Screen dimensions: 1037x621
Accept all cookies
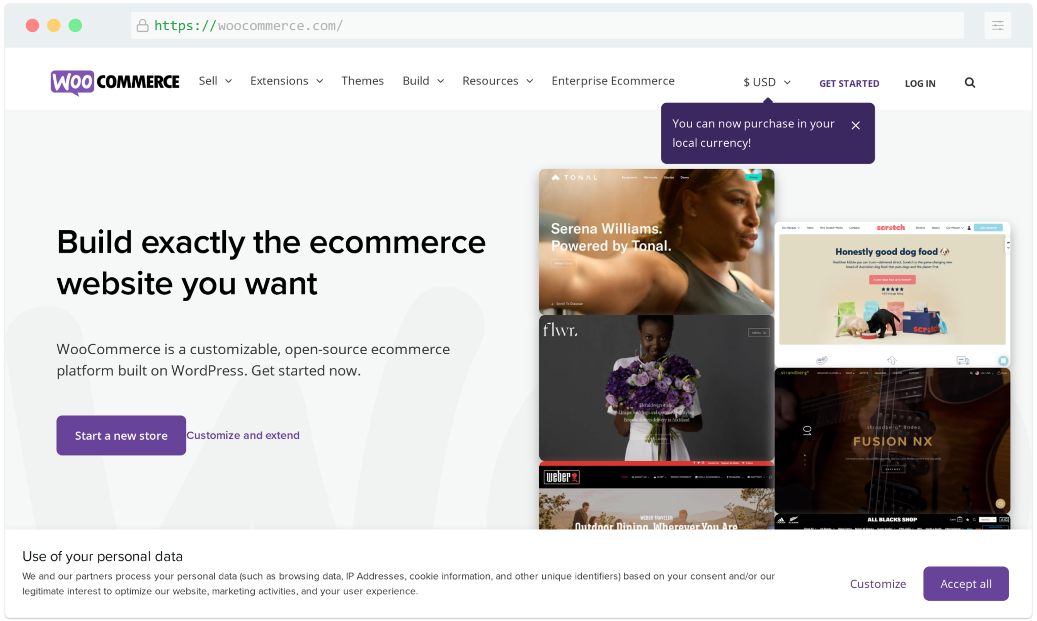966,584
